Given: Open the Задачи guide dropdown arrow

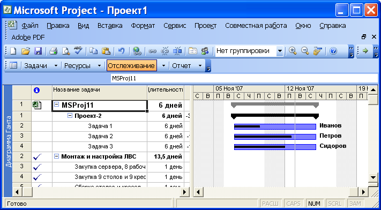Looking at the screenshot, I should coord(56,65).
